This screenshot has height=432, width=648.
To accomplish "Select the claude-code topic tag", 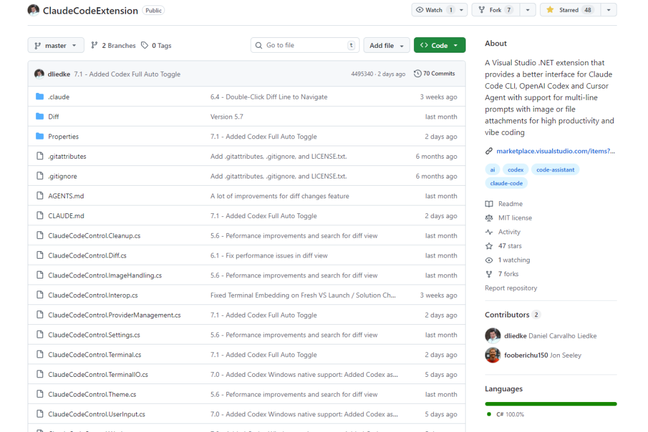I will [506, 183].
